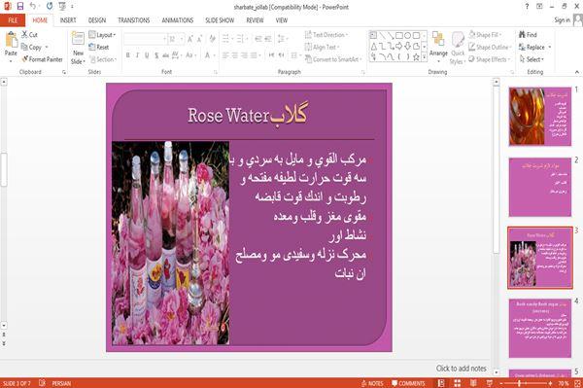Viewport: 583px width, 388px height.
Task: Collapse the ribbon with the chevron
Action: tap(576, 72)
